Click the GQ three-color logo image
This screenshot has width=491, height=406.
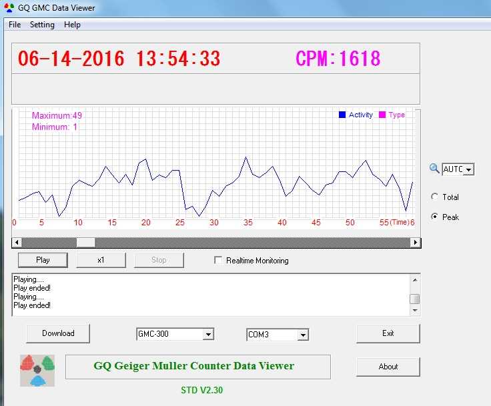pyautogui.click(x=37, y=370)
